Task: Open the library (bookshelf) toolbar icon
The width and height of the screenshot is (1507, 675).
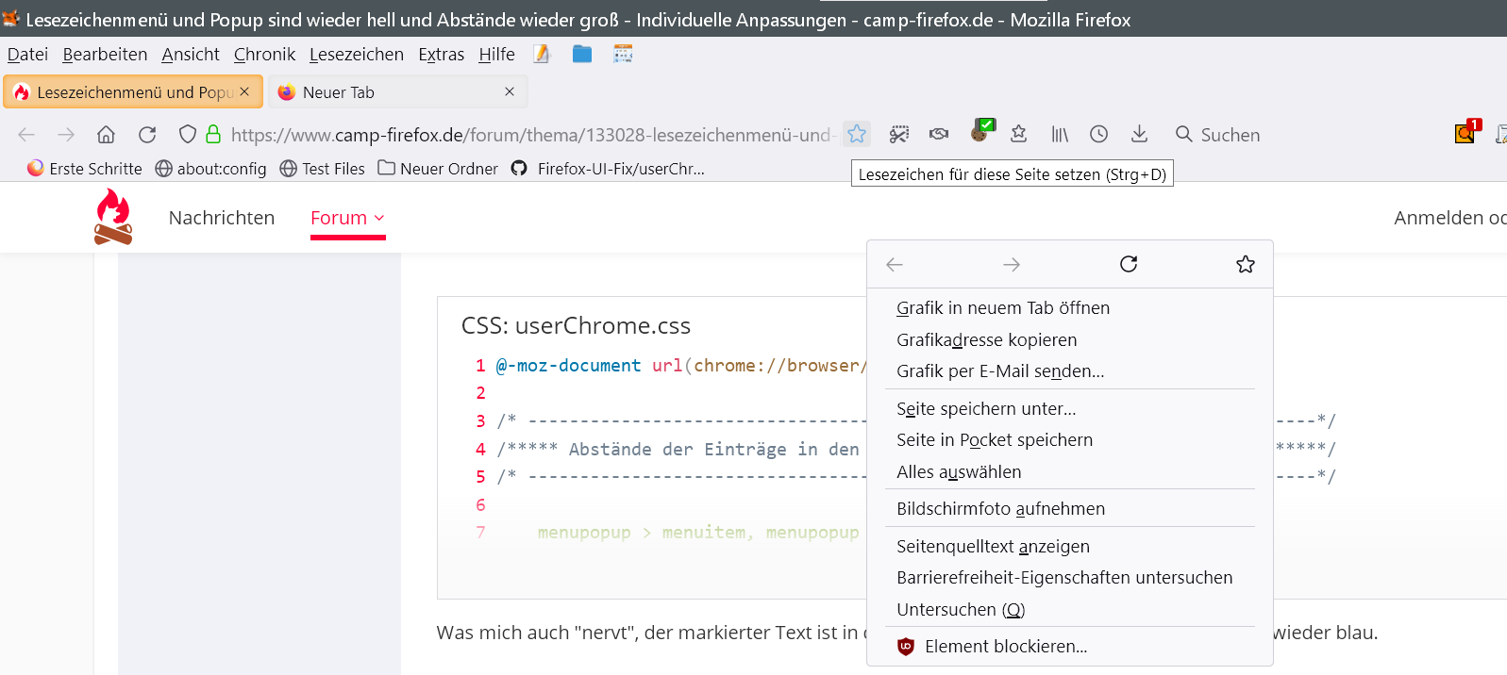Action: click(x=1060, y=134)
